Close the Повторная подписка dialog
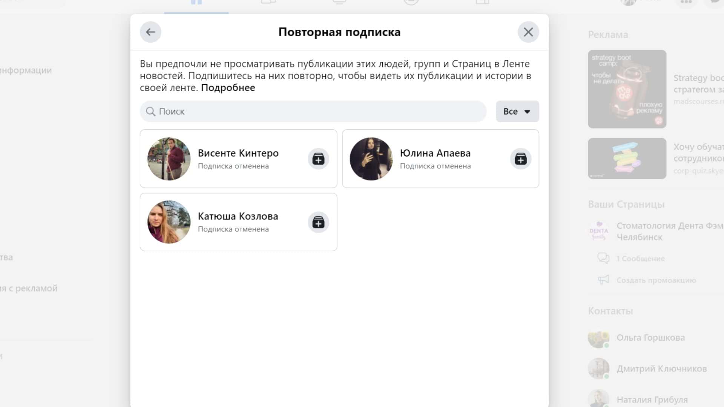The width and height of the screenshot is (724, 407). tap(528, 32)
